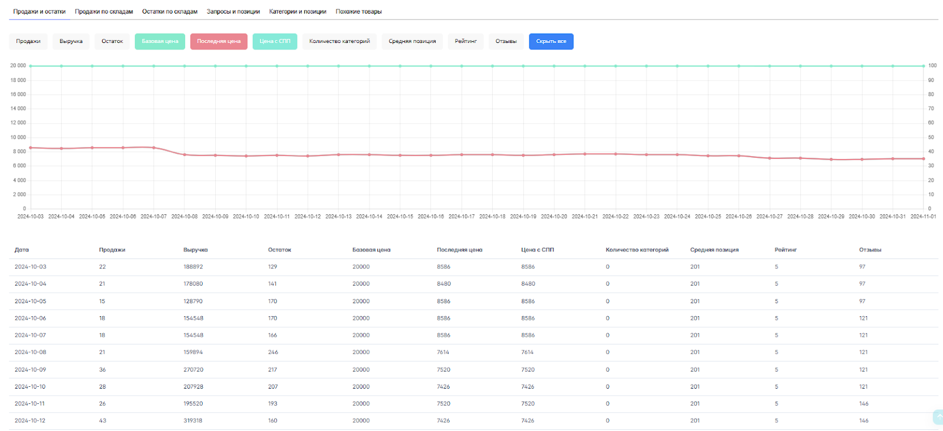Click the Выручка column header in table
Image resolution: width=943 pixels, height=431 pixels.
[x=196, y=250]
